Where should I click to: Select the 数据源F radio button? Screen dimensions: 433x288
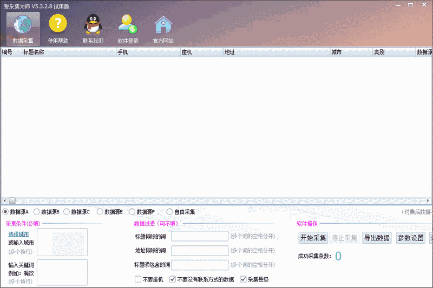pyautogui.click(x=132, y=212)
